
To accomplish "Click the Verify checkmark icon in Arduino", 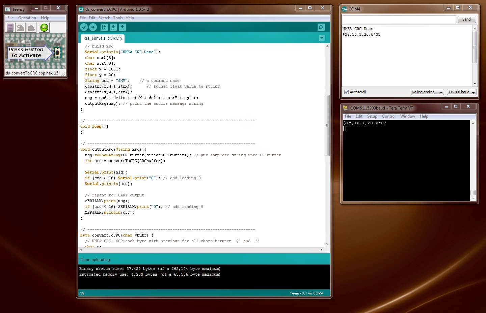I will click(84, 27).
